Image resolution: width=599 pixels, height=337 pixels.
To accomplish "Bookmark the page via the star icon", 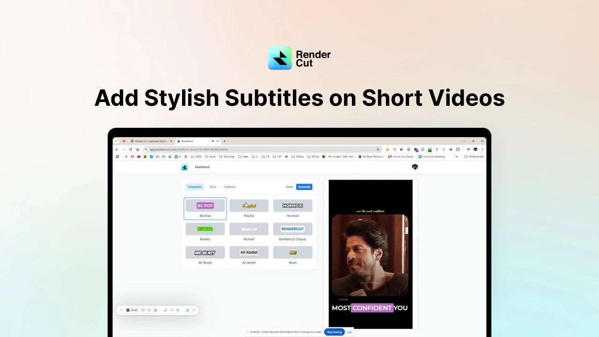I will (378, 149).
